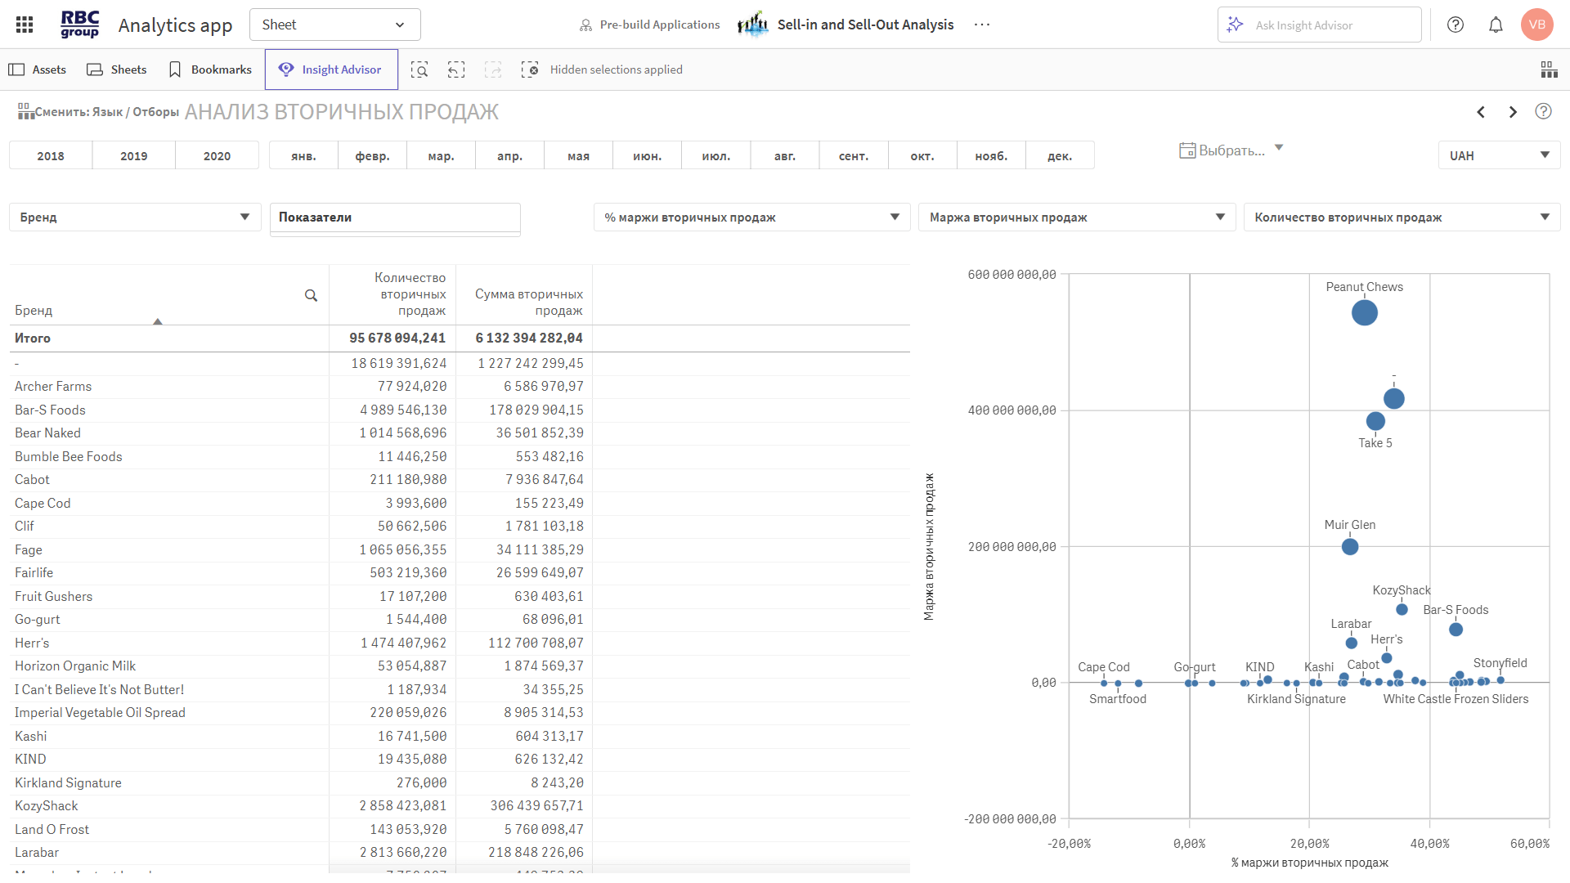Open the Bookmarks tab
The image size is (1570, 883).
tap(209, 69)
